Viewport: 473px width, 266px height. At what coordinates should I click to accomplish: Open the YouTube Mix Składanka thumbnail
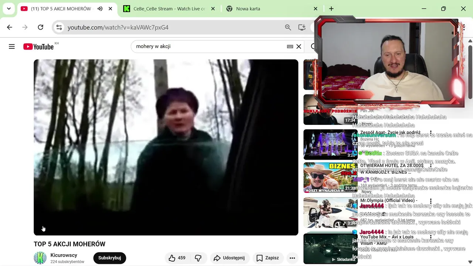[330, 249]
